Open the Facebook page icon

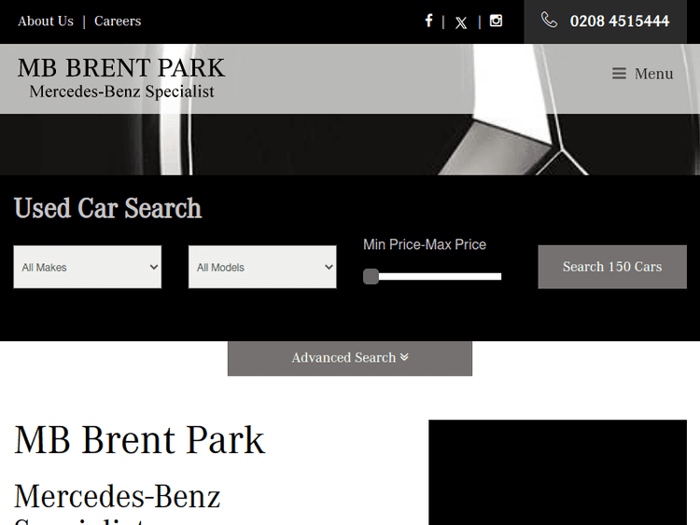click(x=428, y=21)
